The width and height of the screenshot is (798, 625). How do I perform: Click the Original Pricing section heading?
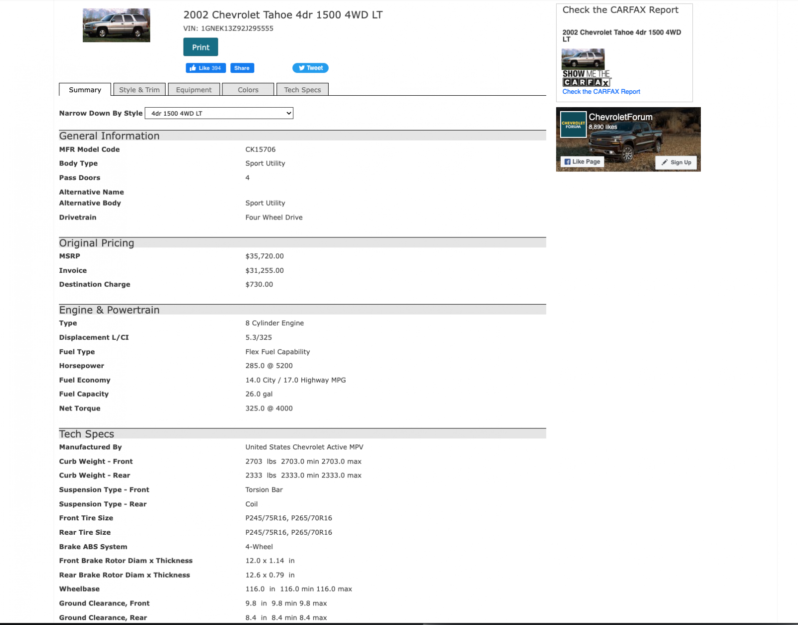(96, 243)
